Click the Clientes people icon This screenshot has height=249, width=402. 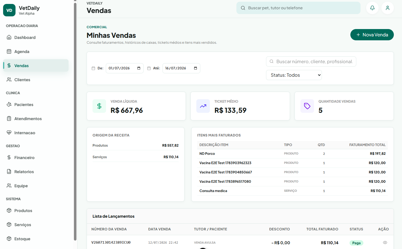[9, 80]
